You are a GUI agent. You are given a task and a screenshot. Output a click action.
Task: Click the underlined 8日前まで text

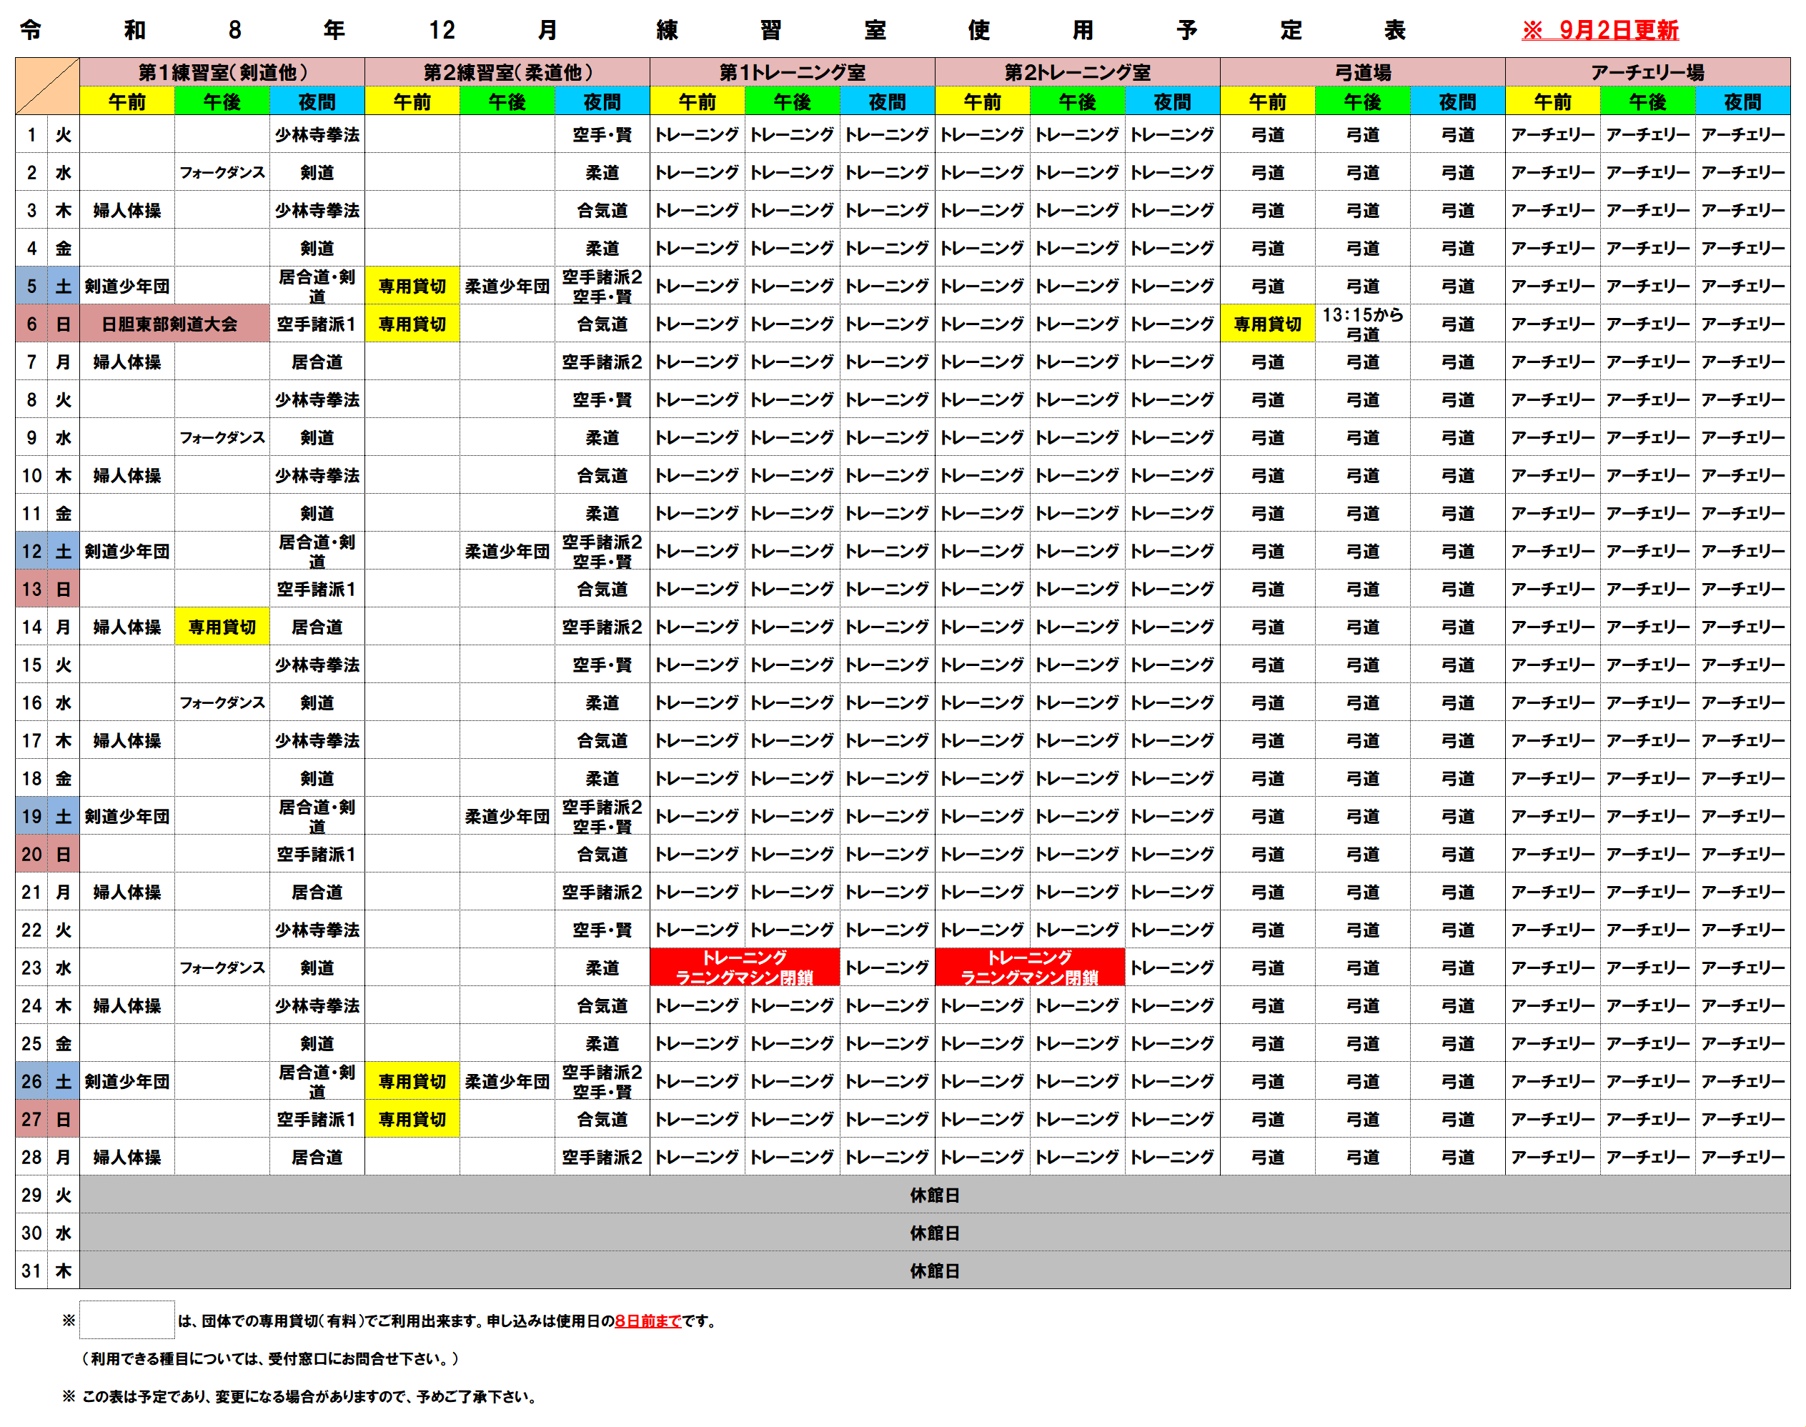[648, 1321]
